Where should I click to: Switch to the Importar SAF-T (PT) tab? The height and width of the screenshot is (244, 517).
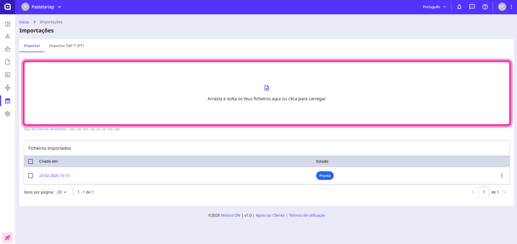(66, 46)
